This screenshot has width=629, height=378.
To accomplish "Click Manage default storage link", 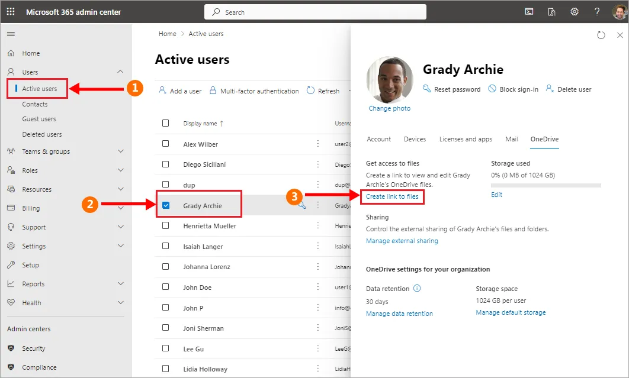I will click(511, 312).
